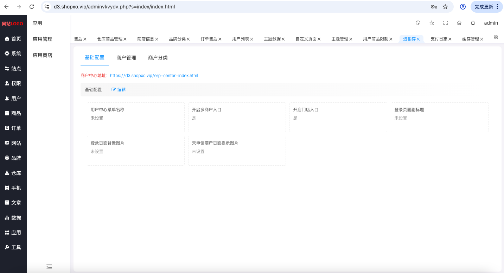This screenshot has height=273, width=504.
Task: Open 手机 in sidebar
Action: click(13, 188)
